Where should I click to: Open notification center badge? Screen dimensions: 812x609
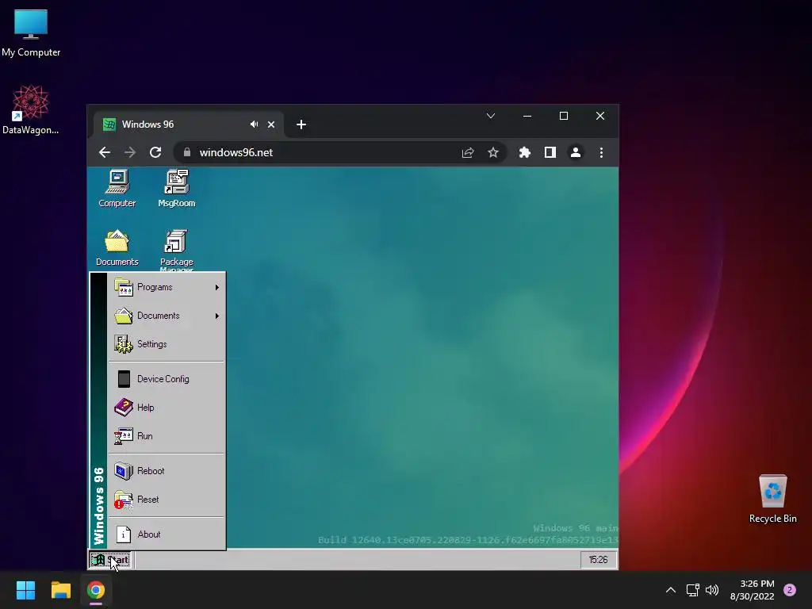click(x=790, y=590)
